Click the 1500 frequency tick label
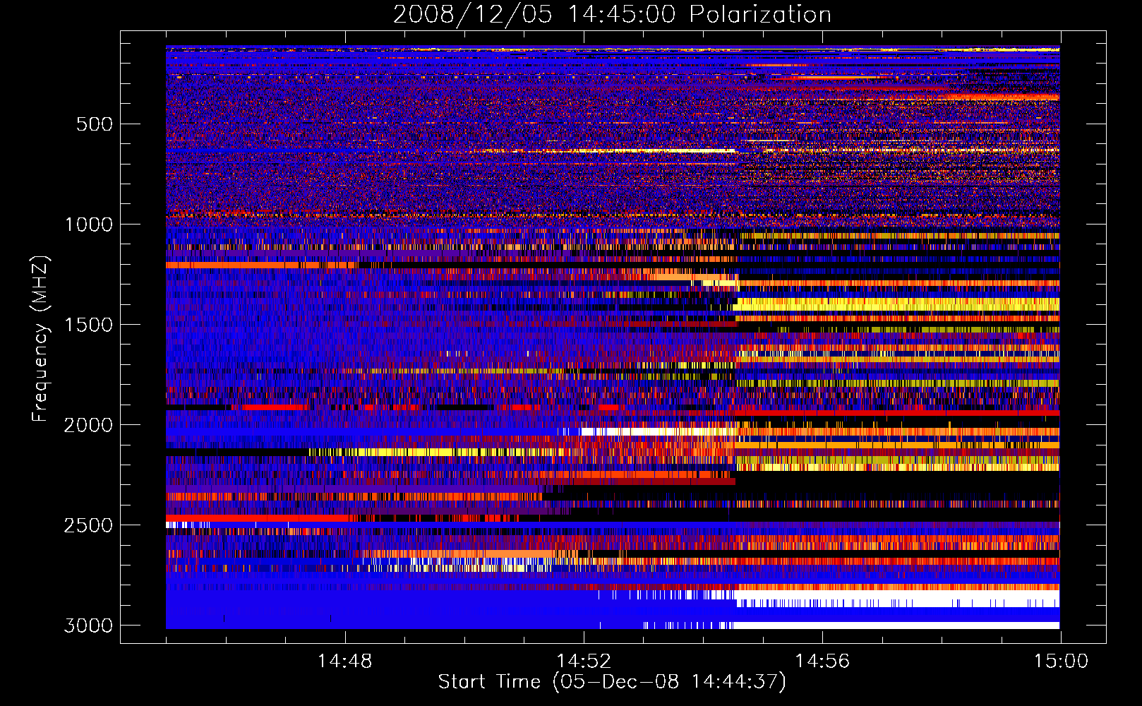 click(x=88, y=325)
